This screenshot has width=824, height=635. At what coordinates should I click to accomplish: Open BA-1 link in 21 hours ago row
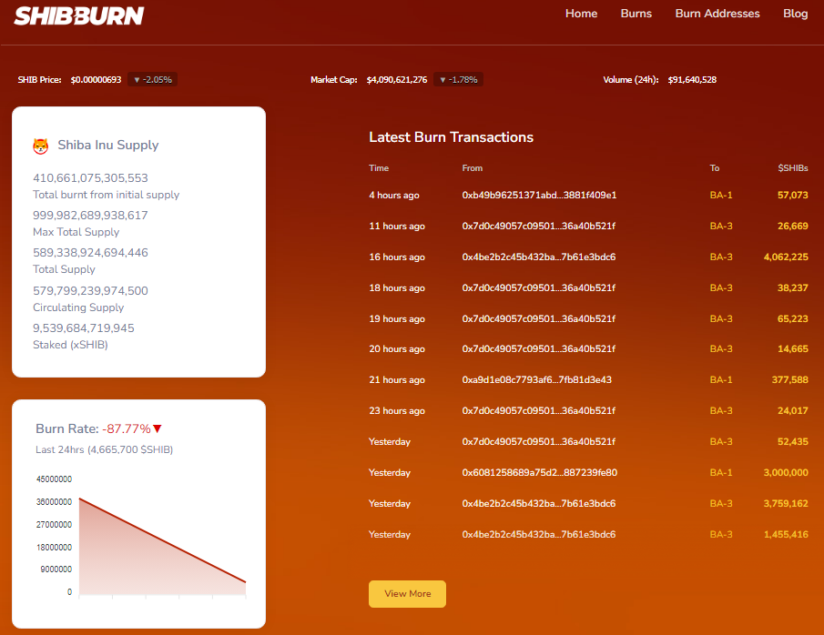point(721,379)
